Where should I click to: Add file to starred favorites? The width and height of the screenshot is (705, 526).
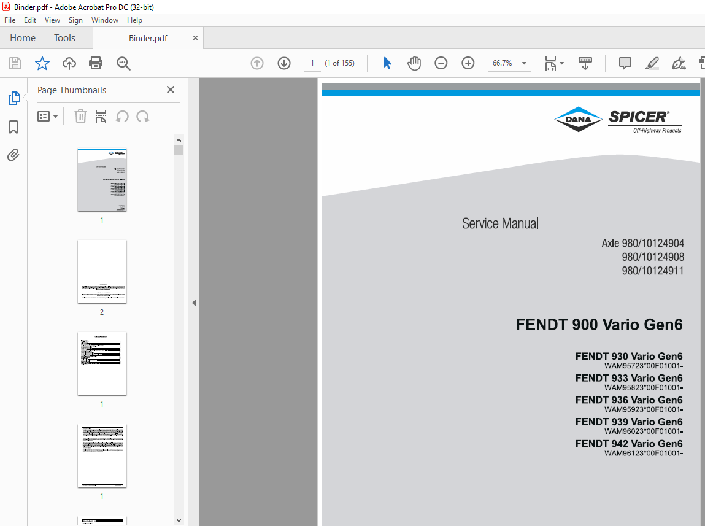pyautogui.click(x=42, y=63)
